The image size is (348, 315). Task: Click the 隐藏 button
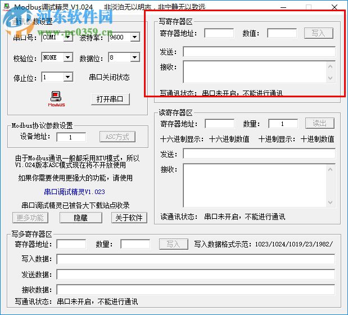81,218
